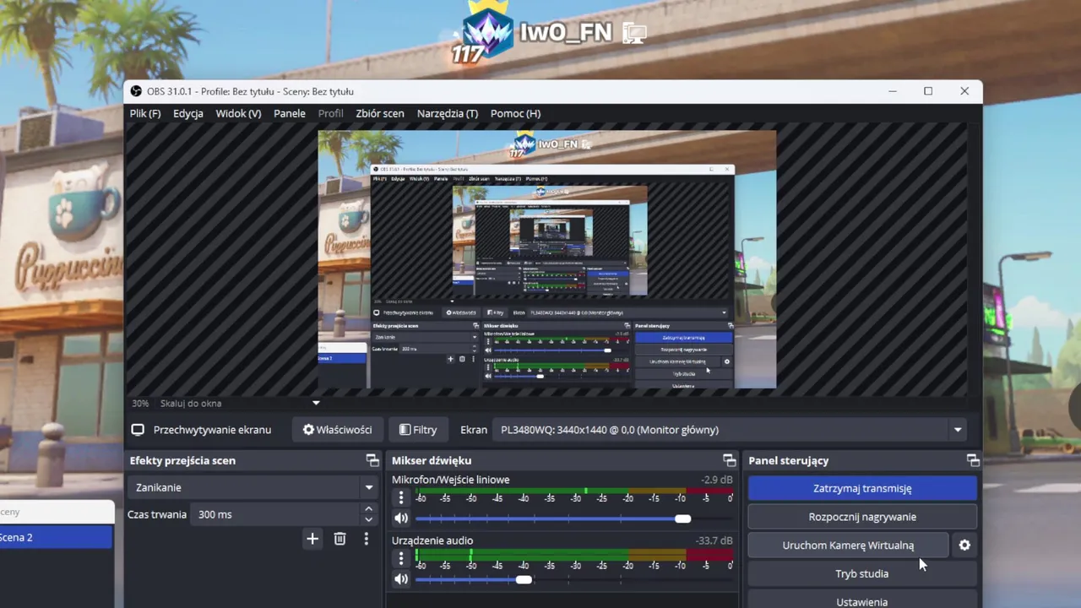Image resolution: width=1081 pixels, height=608 pixels.
Task: Click the OBS logo in title bar
Action: pos(136,91)
